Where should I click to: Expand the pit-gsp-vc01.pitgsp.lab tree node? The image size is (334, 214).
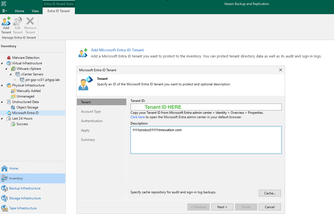coord(15,80)
